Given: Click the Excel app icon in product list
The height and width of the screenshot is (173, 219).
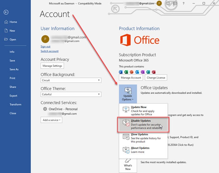Looking at the screenshot, I should tap(126, 72).
